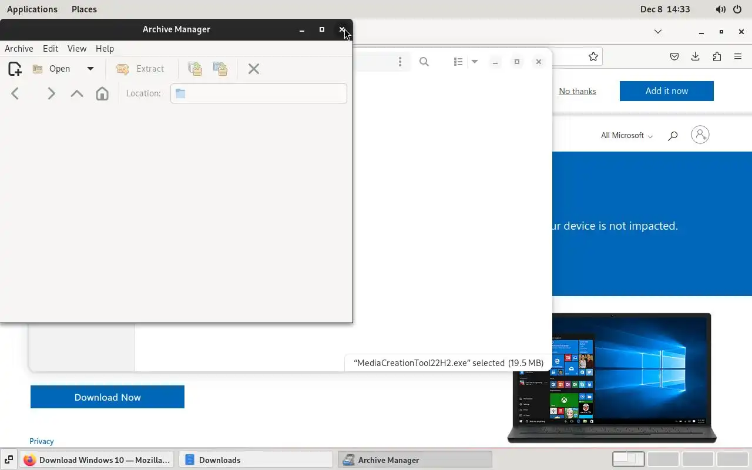Open the Places menu in top panel

(84, 9)
